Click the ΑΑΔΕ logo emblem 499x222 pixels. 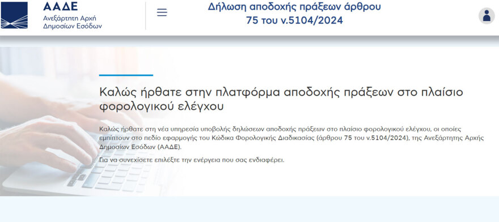14,15
